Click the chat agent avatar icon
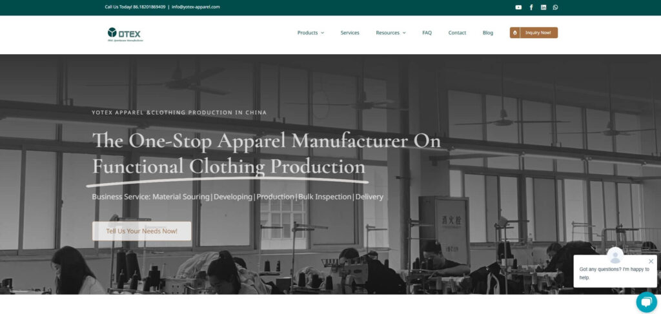This screenshot has height=314, width=661. (615, 255)
